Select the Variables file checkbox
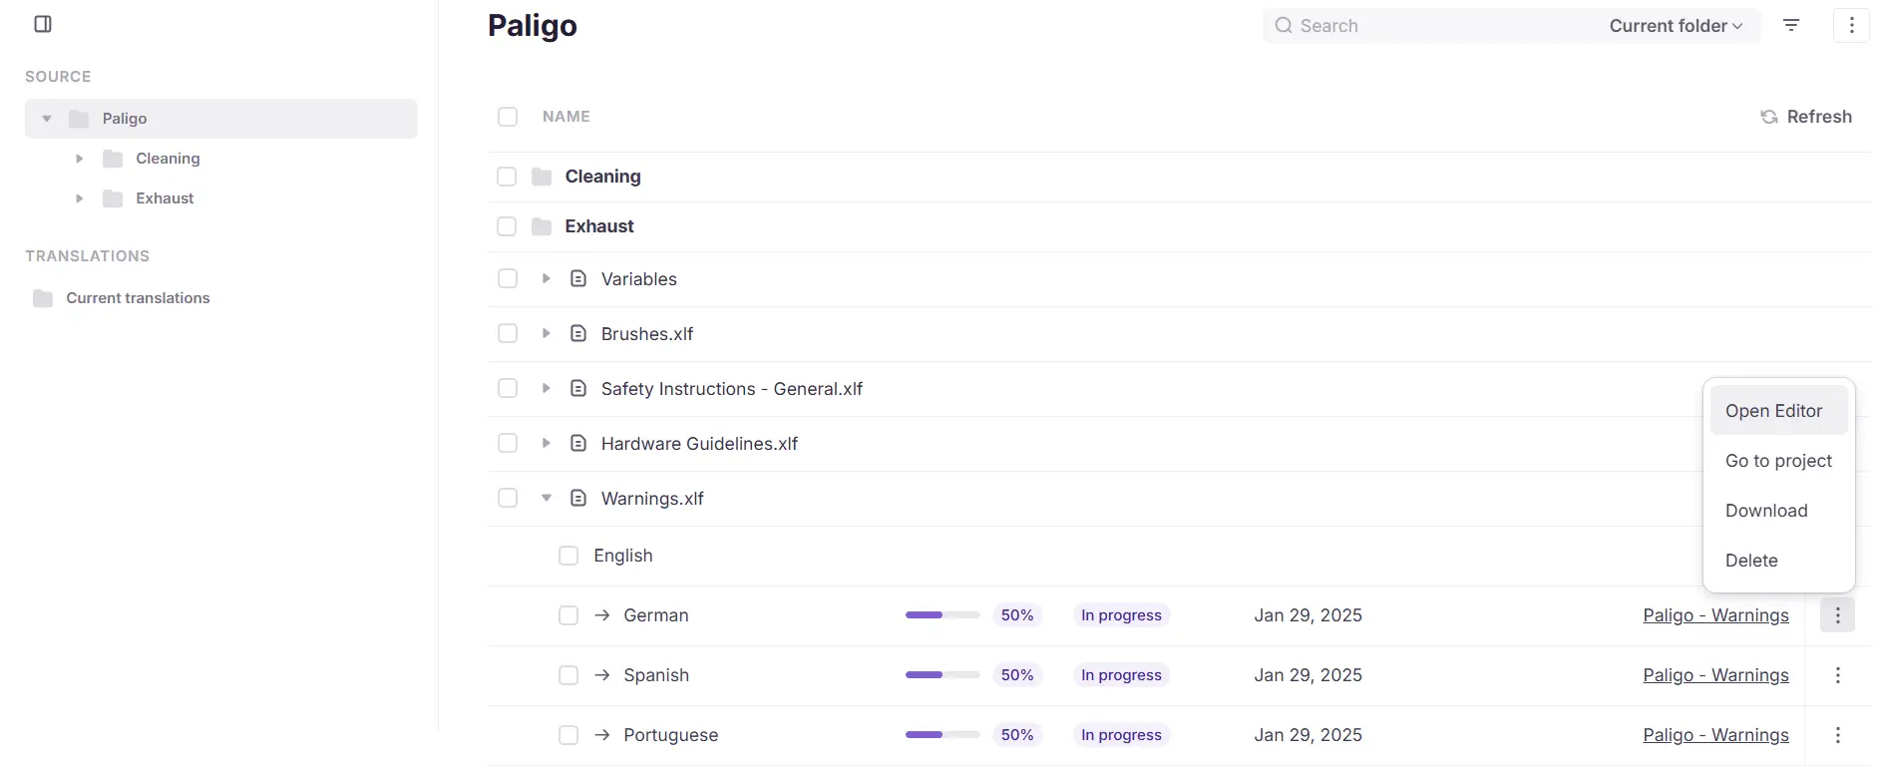 coord(508,279)
